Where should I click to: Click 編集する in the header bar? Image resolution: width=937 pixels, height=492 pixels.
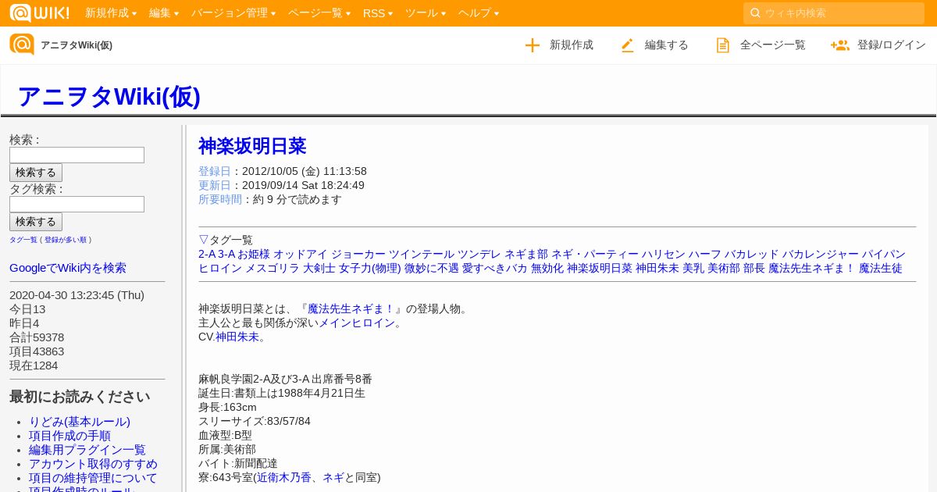coord(667,45)
